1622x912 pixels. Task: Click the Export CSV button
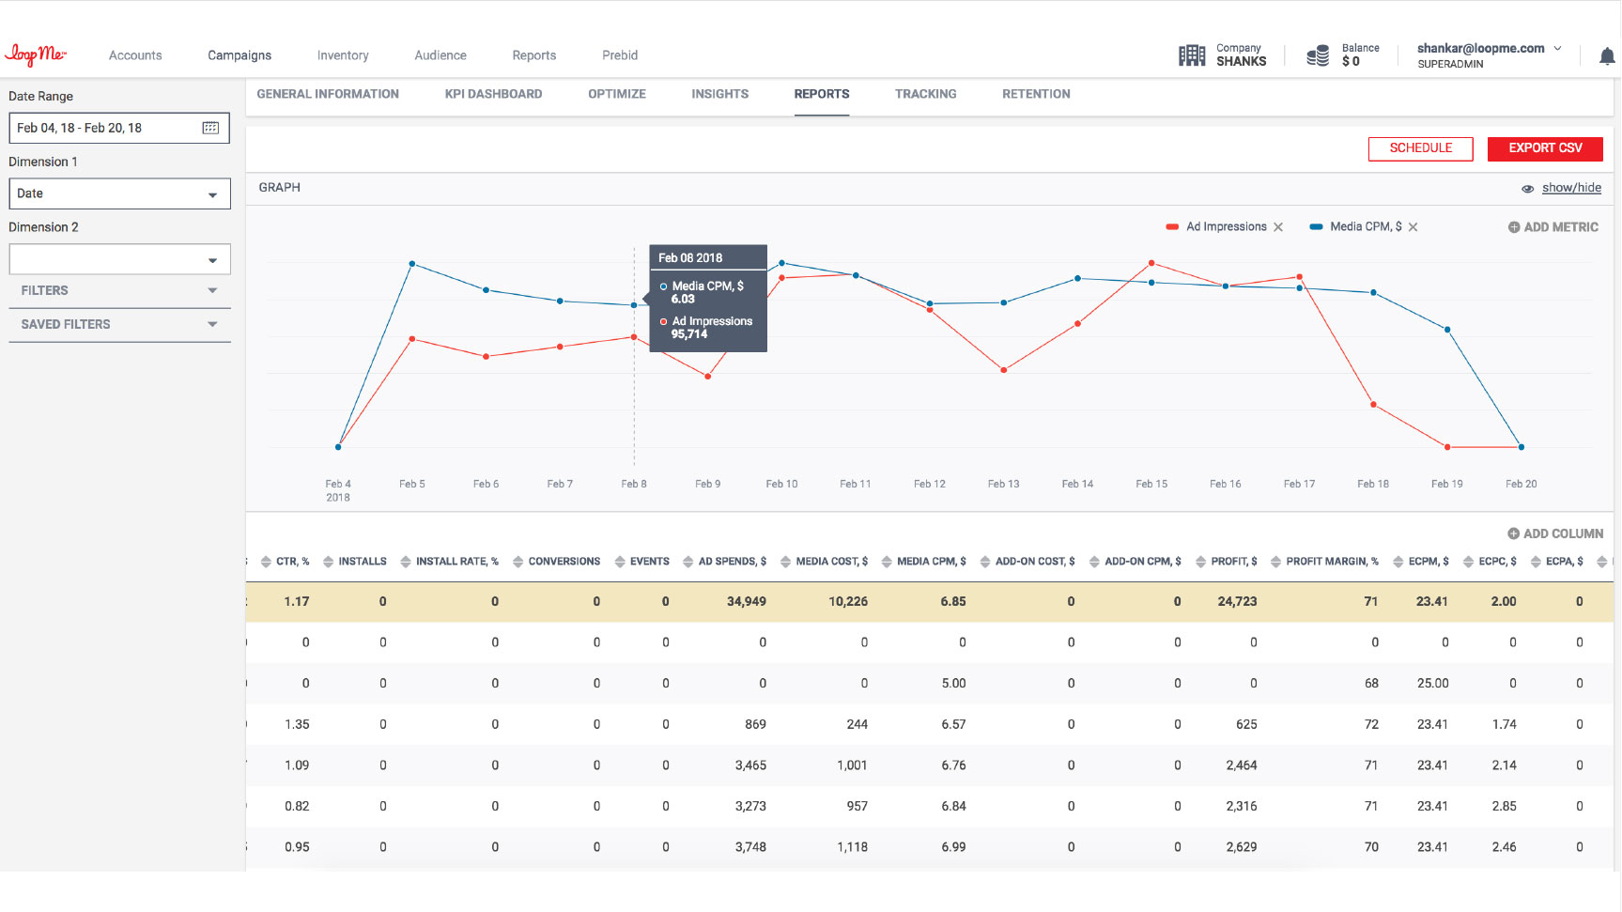[1544, 148]
